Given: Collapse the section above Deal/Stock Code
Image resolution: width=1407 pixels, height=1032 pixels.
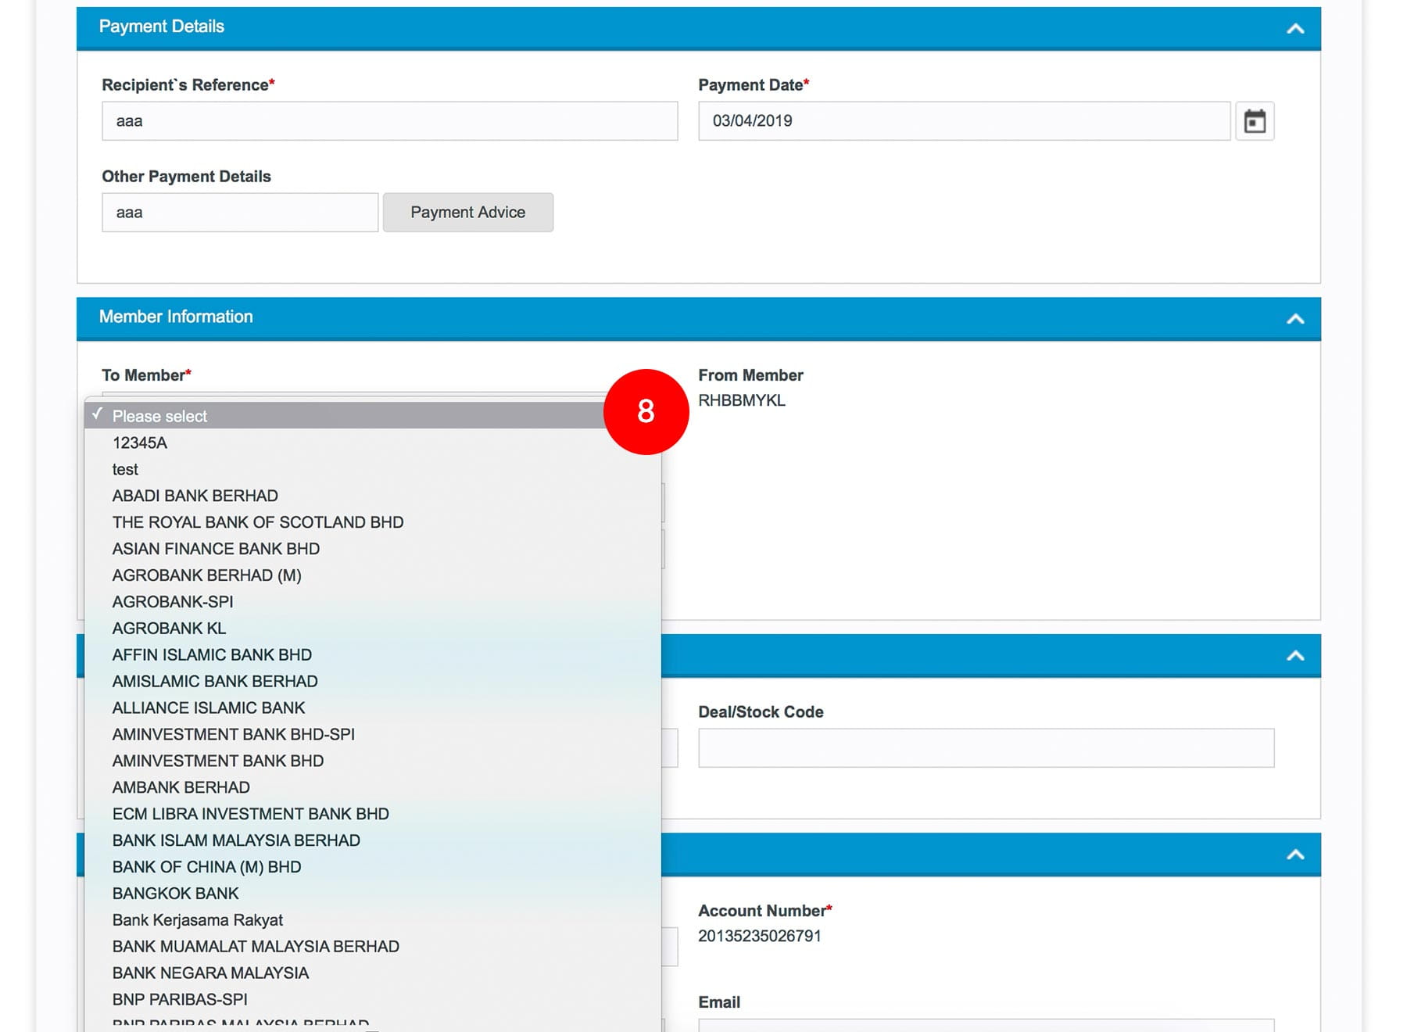Looking at the screenshot, I should point(1295,656).
